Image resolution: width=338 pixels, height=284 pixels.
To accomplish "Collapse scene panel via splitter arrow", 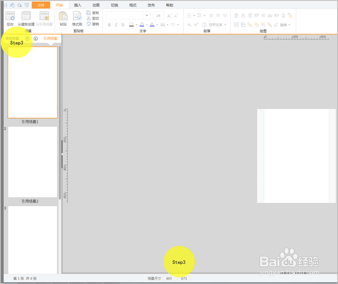I will point(62,154).
